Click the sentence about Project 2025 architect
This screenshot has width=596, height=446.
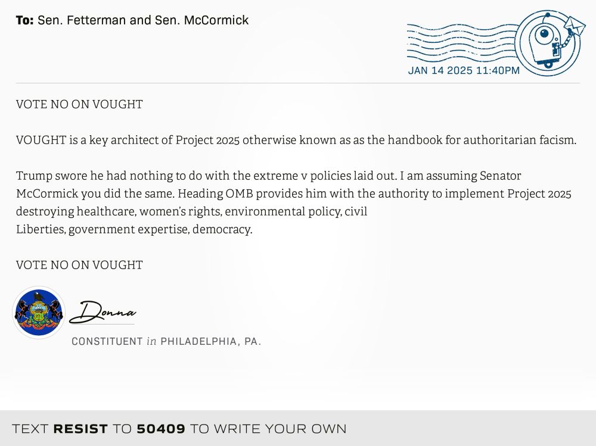click(296, 140)
